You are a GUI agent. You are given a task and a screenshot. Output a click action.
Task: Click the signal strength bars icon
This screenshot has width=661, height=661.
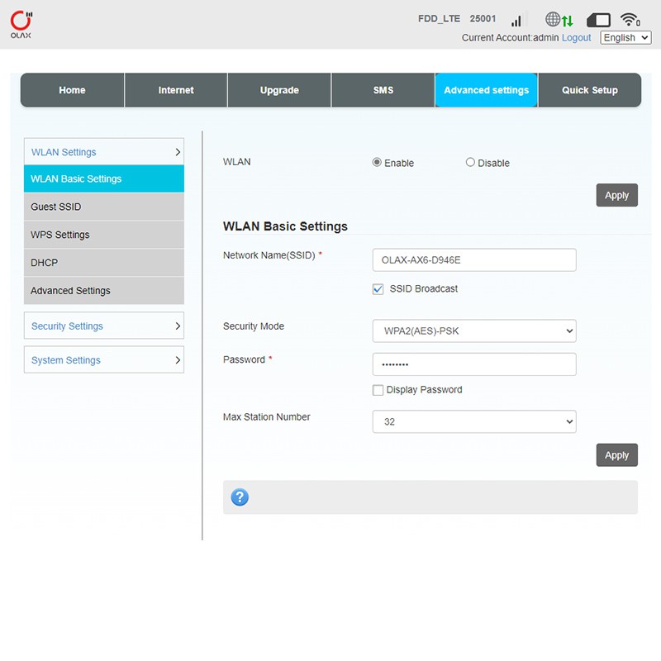[x=516, y=20]
